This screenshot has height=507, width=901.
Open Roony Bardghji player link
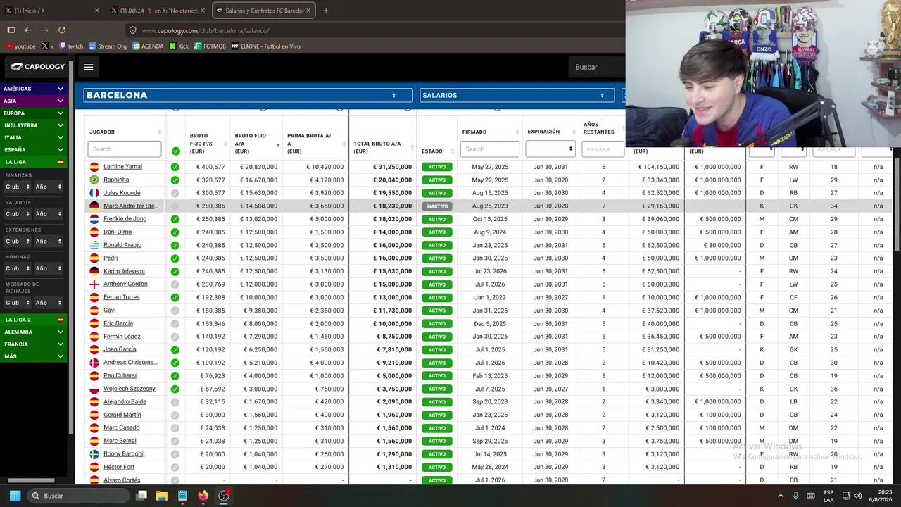click(x=124, y=454)
